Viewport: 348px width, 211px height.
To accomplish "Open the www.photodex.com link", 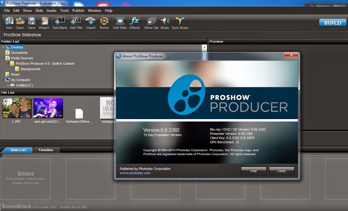I will (x=135, y=173).
